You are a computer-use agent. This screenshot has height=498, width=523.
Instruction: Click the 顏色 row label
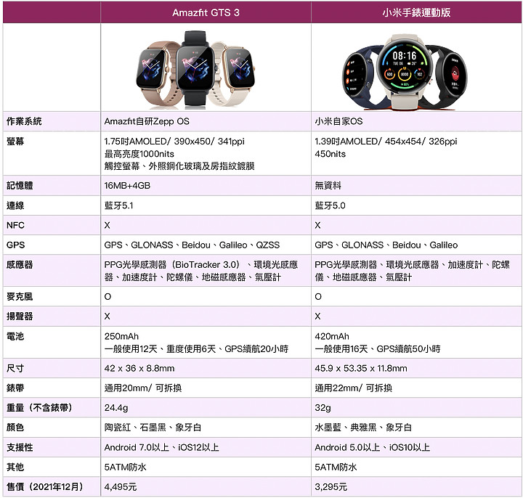coord(15,428)
